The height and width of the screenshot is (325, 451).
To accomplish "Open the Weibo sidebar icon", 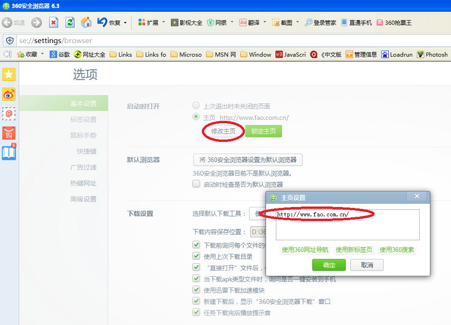I will coord(9,94).
